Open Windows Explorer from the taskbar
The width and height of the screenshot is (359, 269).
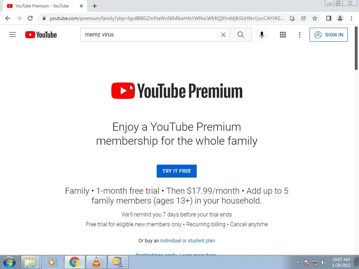[30, 262]
